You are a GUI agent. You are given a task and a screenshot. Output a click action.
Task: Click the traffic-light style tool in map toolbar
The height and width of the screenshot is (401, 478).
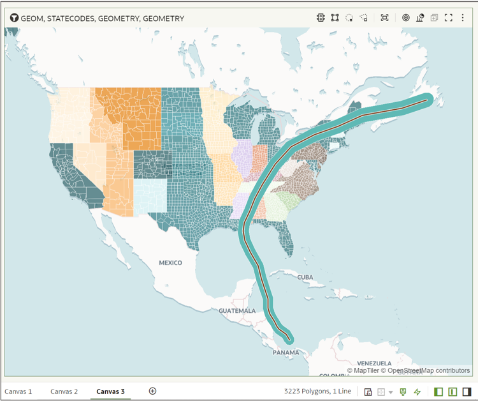click(321, 18)
